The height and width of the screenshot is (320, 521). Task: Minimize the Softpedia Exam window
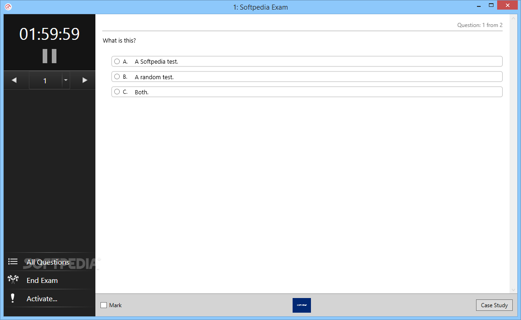(x=479, y=6)
